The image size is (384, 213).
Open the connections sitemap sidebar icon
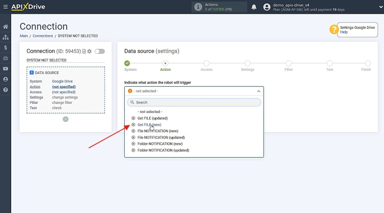pyautogui.click(x=5, y=37)
